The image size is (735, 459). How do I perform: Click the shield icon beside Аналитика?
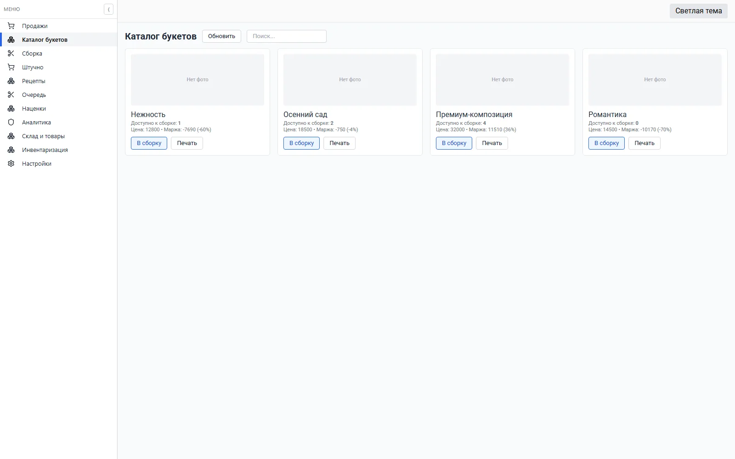(x=11, y=122)
